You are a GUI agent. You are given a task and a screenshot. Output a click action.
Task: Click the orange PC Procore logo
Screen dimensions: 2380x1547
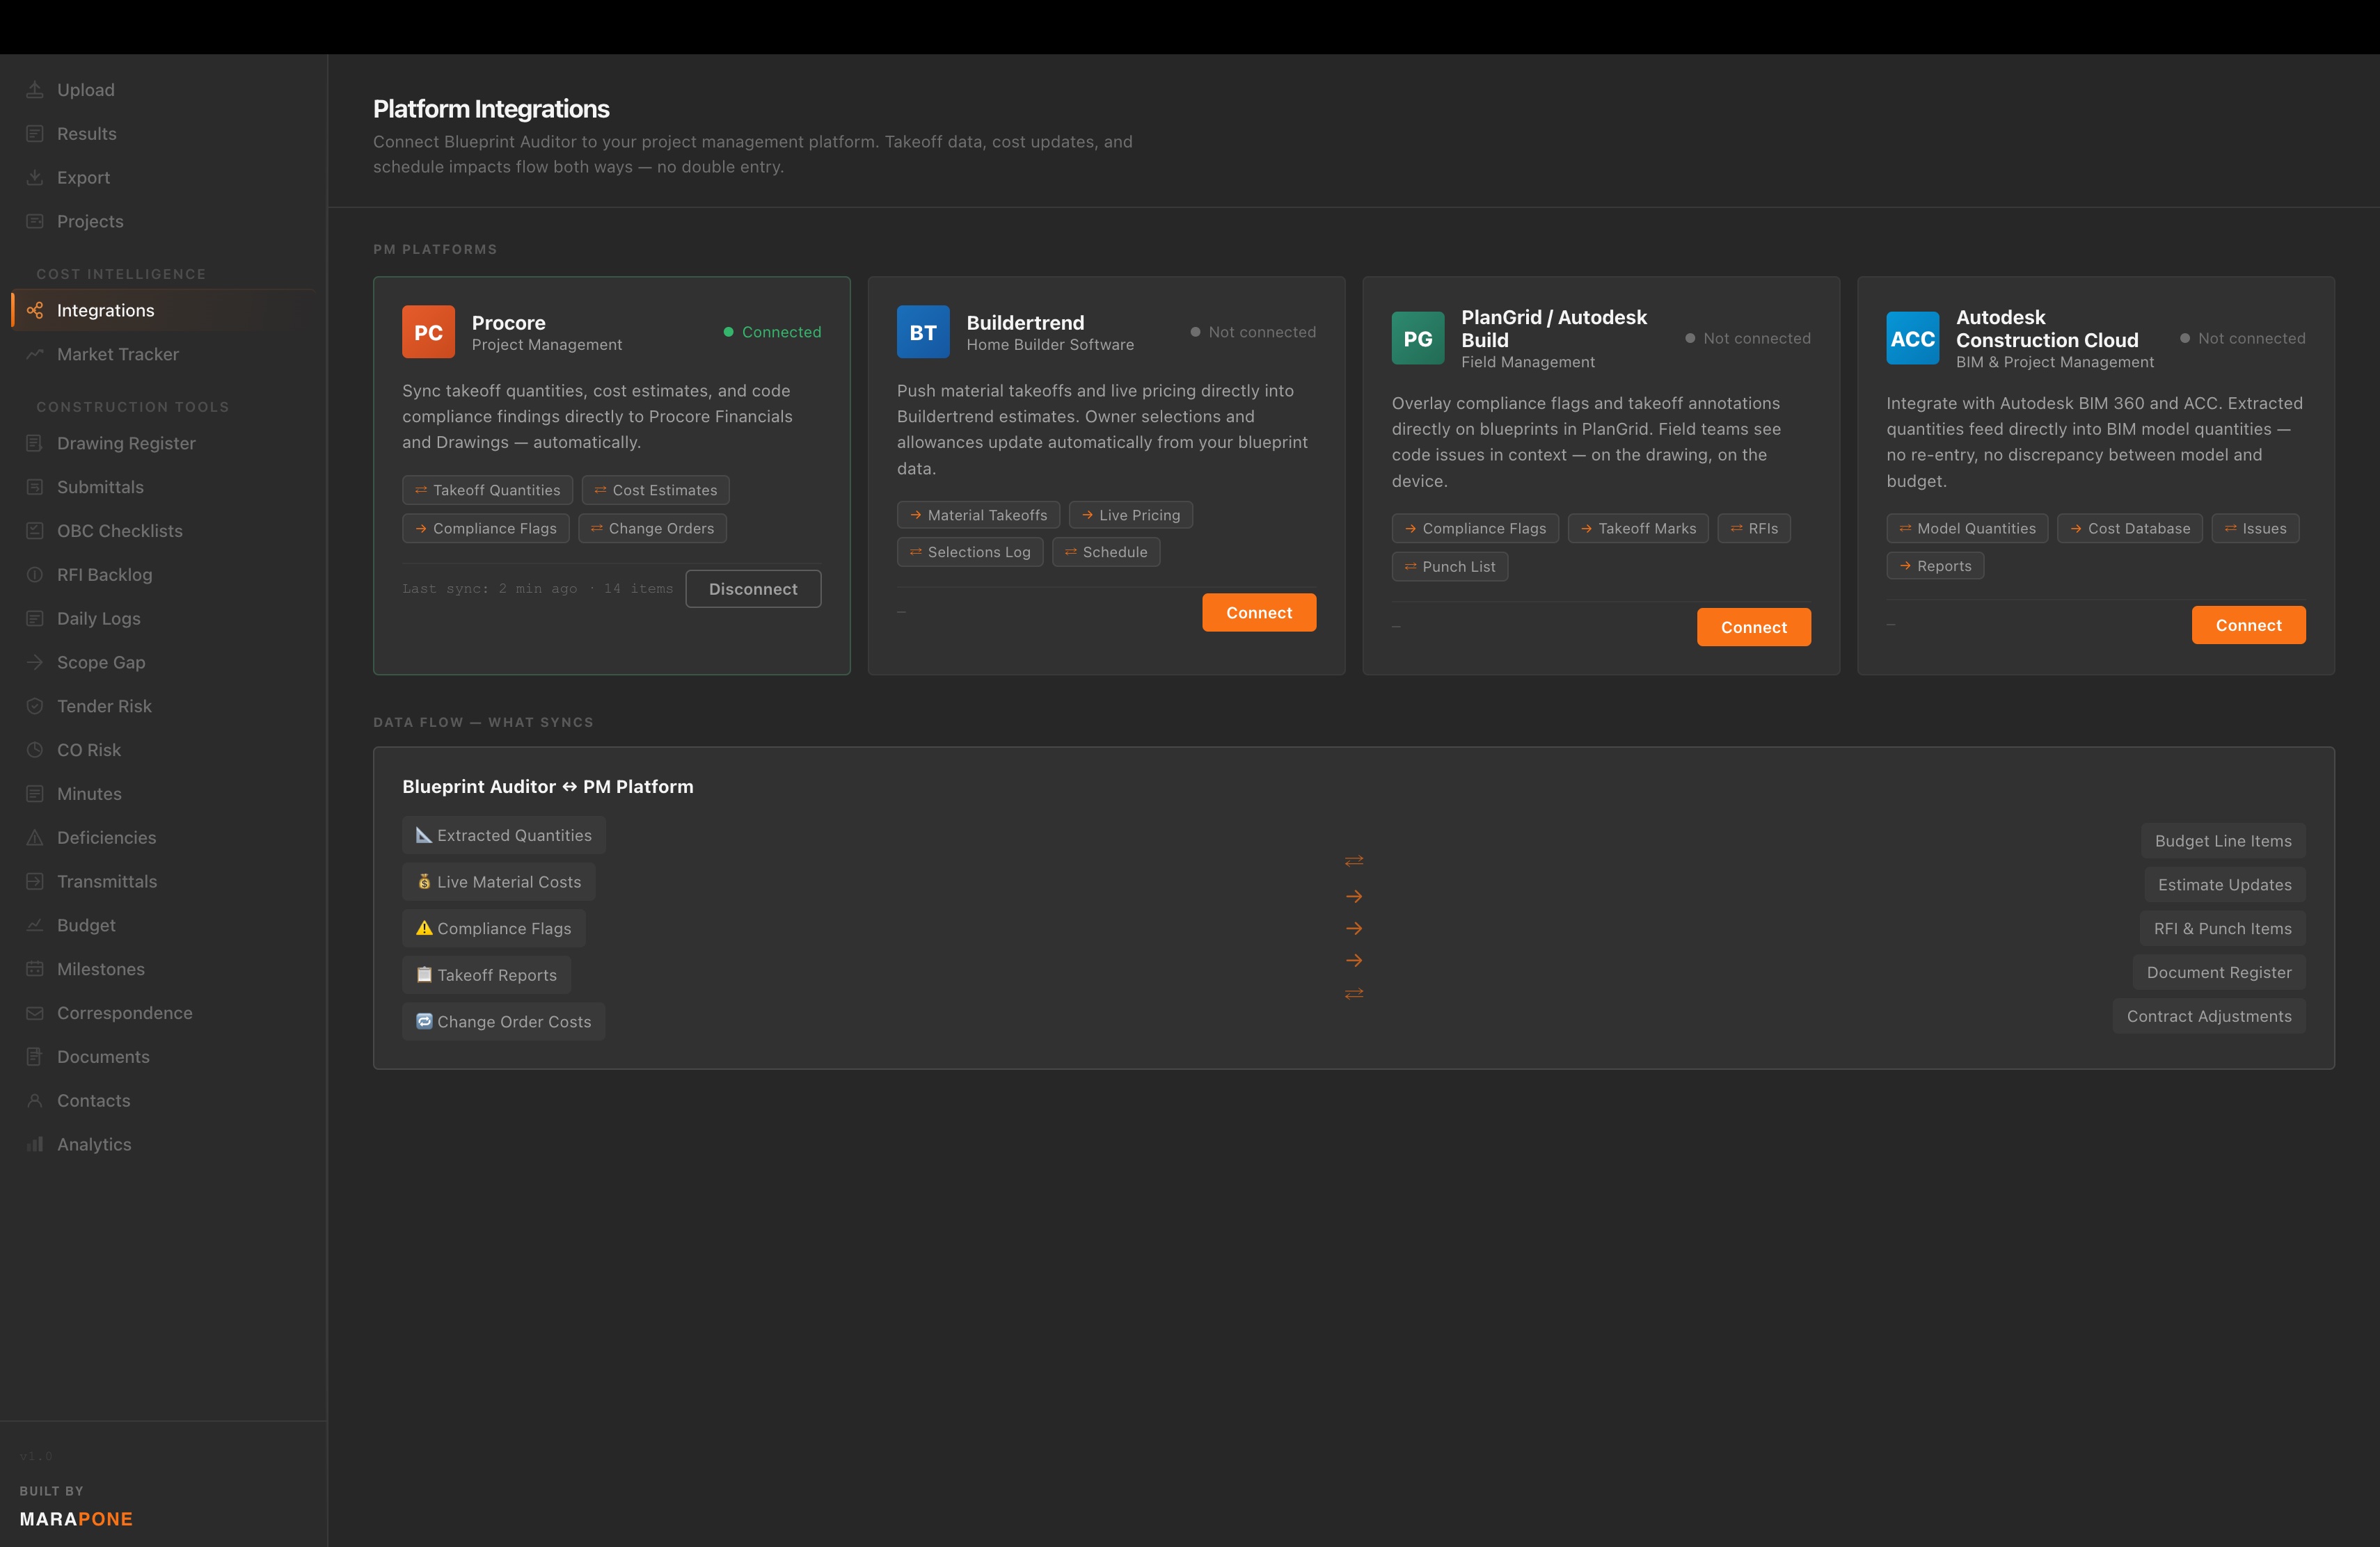click(x=428, y=332)
